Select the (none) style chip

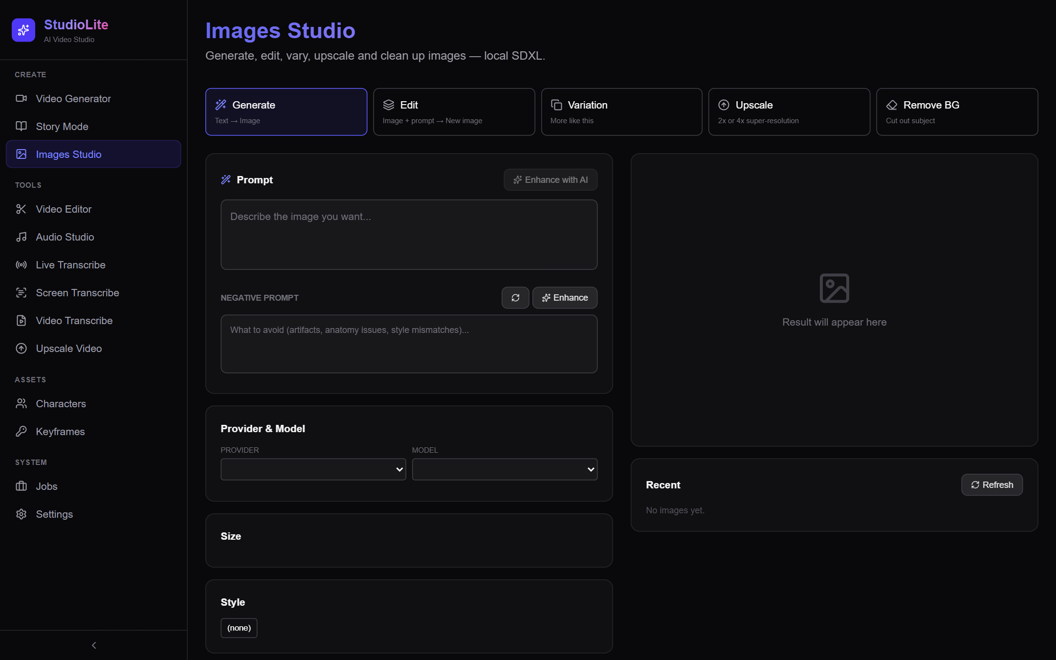(239, 628)
